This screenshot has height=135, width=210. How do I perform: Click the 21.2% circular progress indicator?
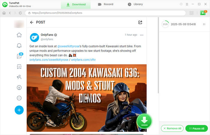tap(165, 24)
